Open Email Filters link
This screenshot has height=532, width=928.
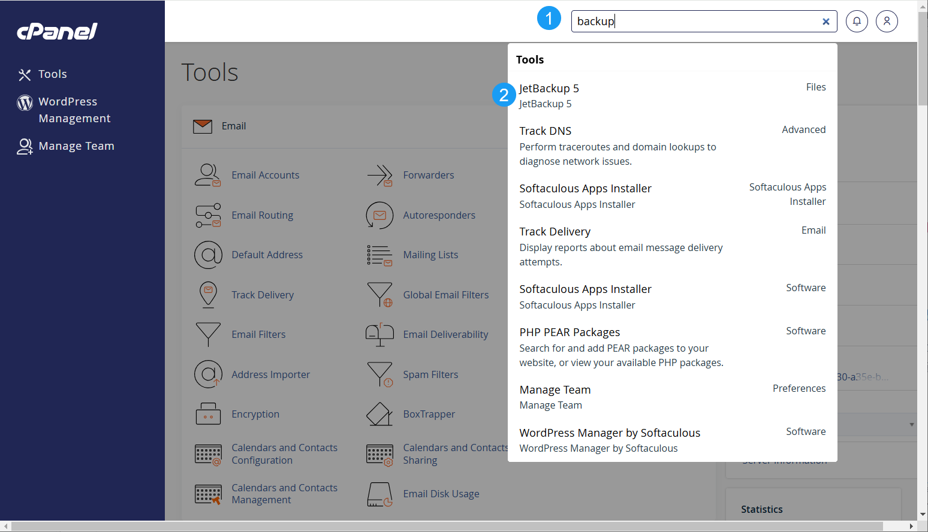coord(258,334)
